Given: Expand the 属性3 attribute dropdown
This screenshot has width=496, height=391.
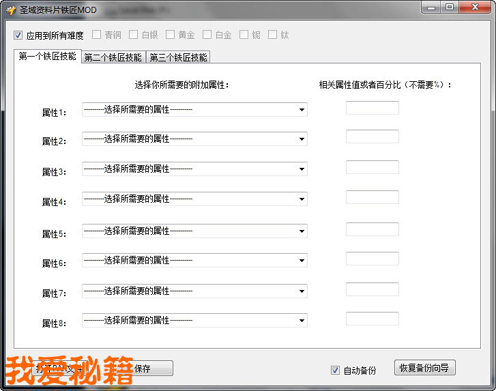Looking at the screenshot, I should 194,169.
